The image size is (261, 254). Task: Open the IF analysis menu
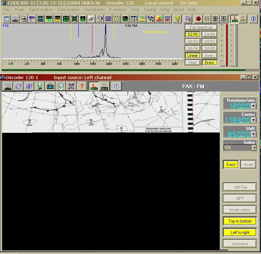[x=118, y=10]
